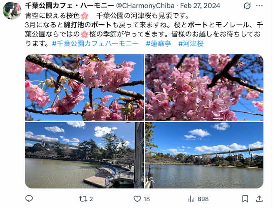Open the #蓮華亭 hashtag
This screenshot has width=274, height=208.
pyautogui.click(x=159, y=43)
